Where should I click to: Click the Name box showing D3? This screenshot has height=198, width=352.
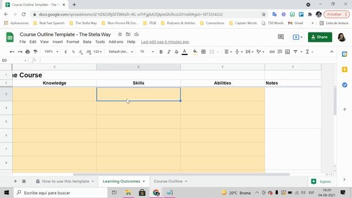(x=14, y=60)
